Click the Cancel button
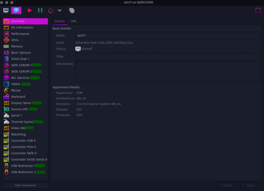264x191 pixels. tap(227, 185)
